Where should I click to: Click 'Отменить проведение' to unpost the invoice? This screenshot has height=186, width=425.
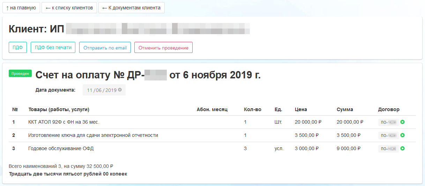pyautogui.click(x=163, y=48)
